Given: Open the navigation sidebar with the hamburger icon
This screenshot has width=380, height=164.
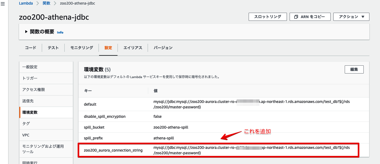Looking at the screenshot, I should tap(3, 4).
